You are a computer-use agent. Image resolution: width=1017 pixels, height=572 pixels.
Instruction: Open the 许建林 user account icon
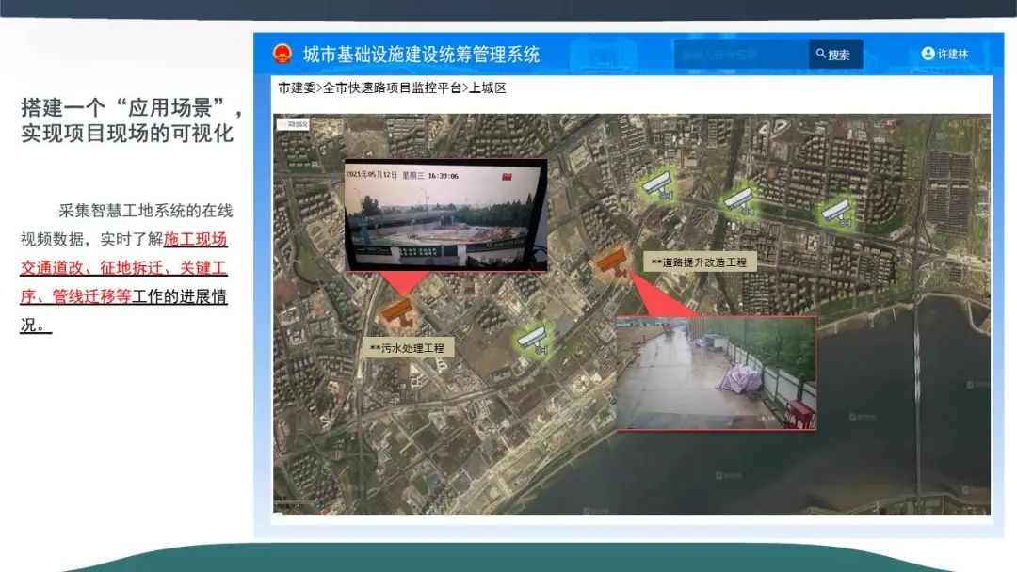(x=928, y=54)
